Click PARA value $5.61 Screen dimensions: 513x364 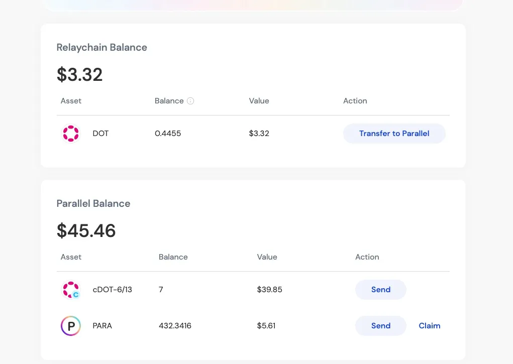(x=266, y=326)
